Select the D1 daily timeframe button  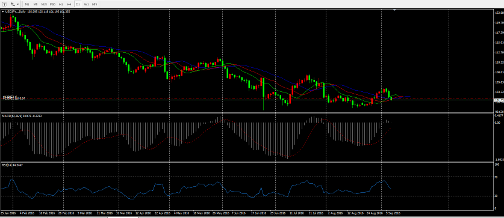tap(78, 4)
